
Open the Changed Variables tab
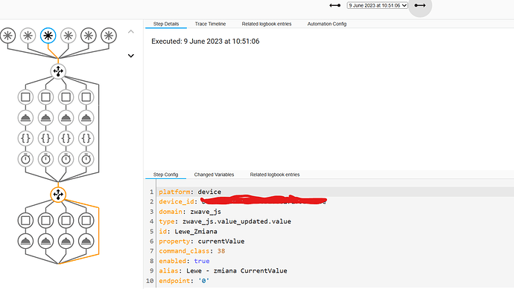[214, 175]
